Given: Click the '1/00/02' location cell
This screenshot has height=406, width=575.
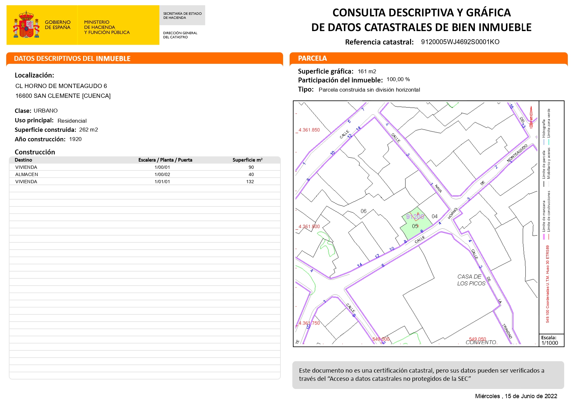Looking at the screenshot, I should pos(162,174).
